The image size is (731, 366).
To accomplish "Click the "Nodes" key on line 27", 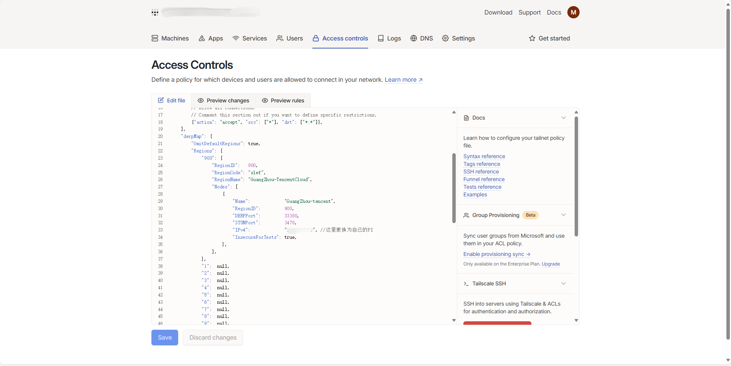I will (221, 187).
